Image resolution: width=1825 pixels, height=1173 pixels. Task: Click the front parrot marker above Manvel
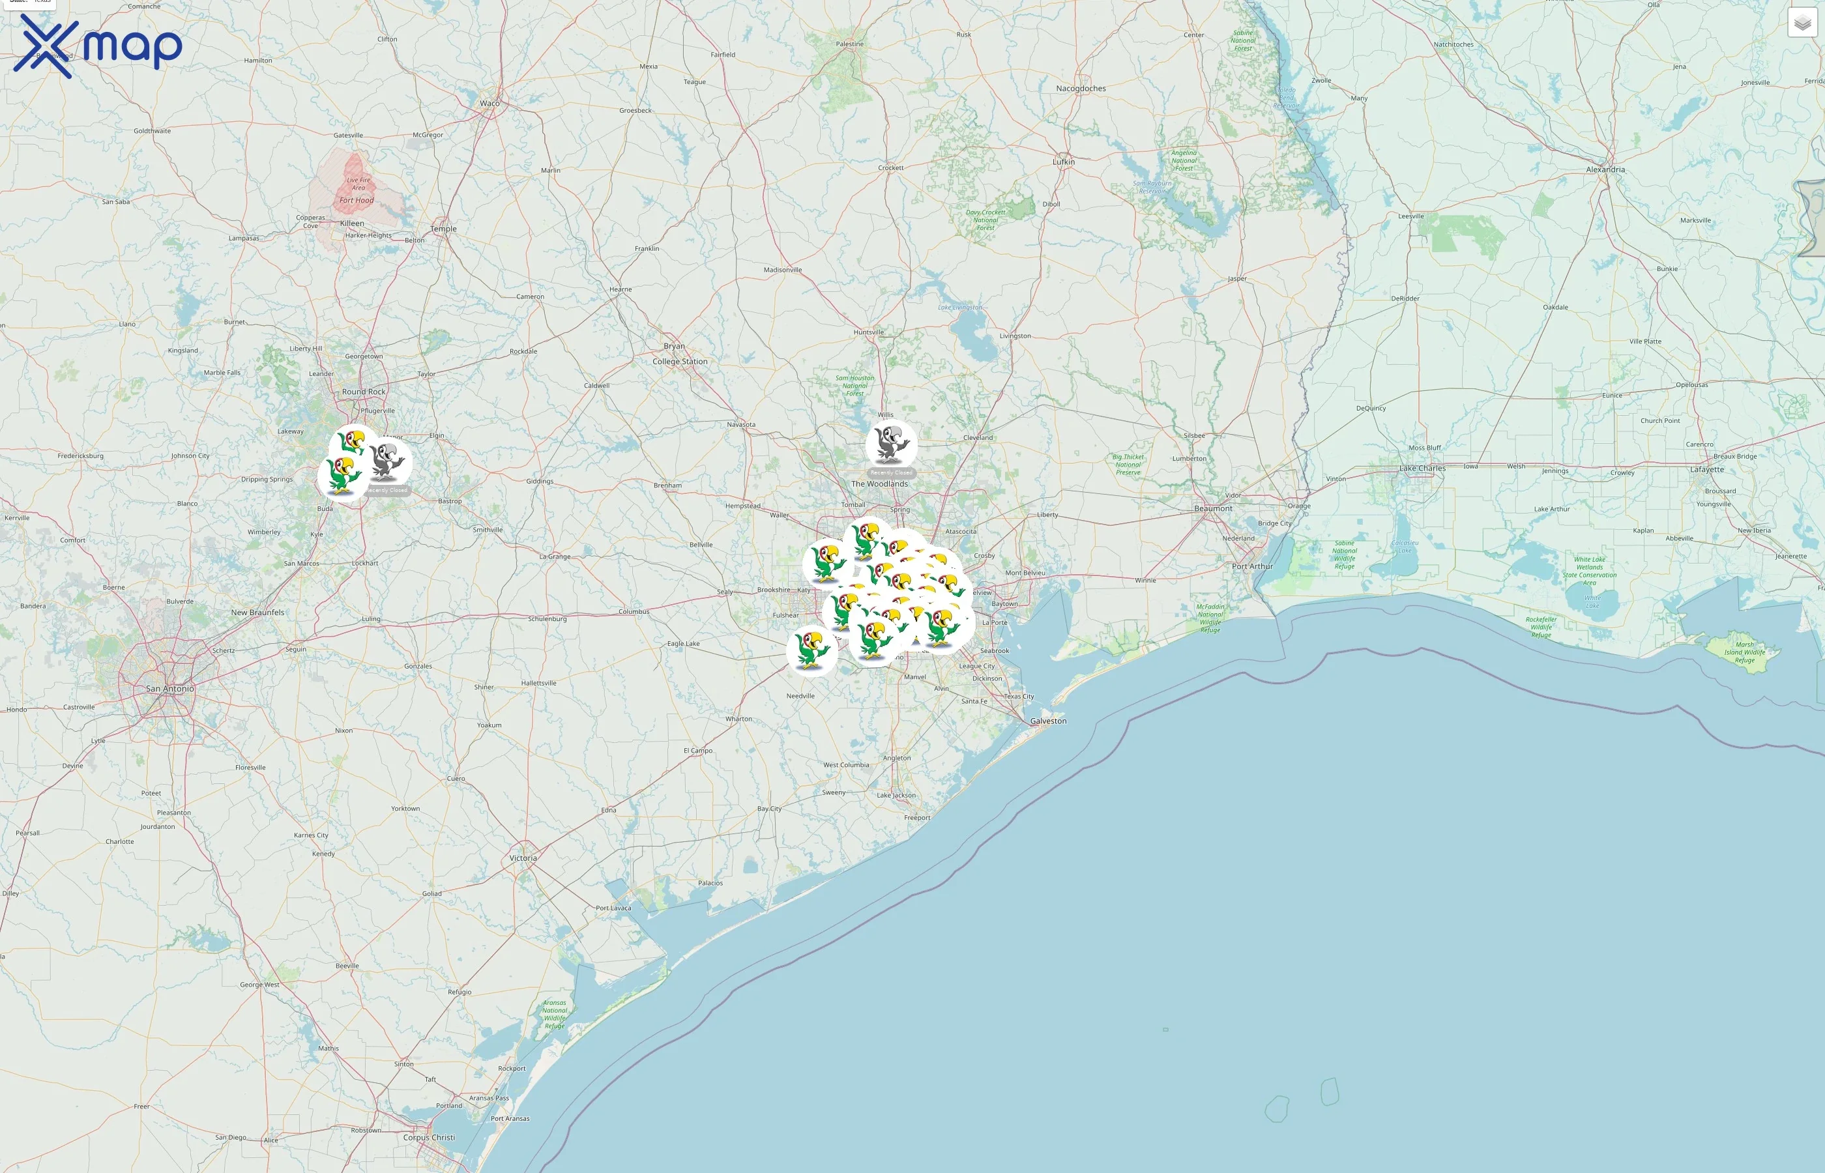[873, 639]
